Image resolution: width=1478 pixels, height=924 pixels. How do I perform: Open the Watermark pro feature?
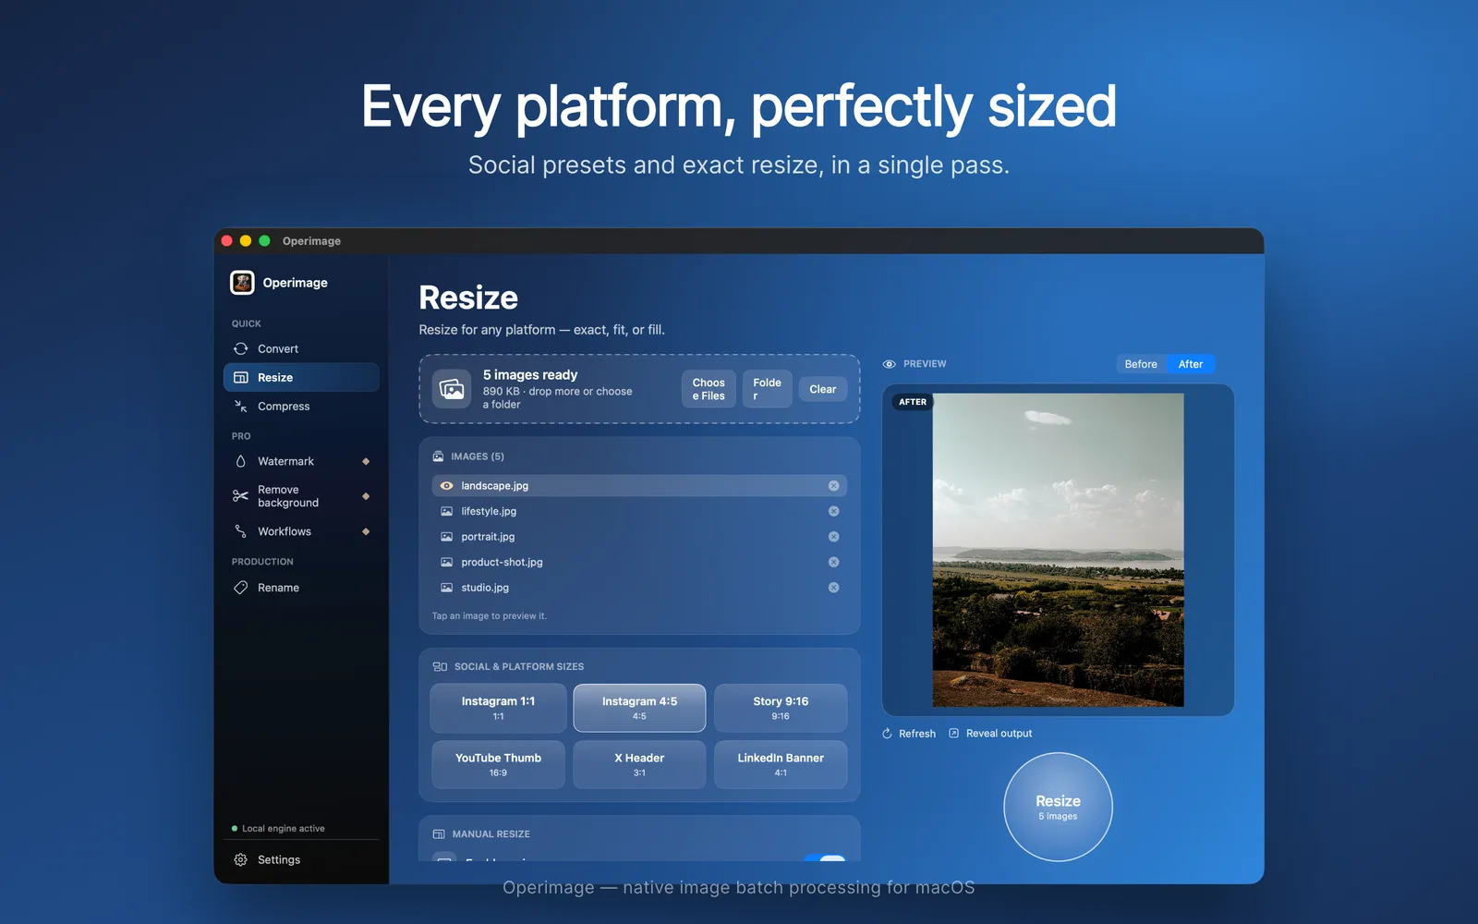(301, 461)
